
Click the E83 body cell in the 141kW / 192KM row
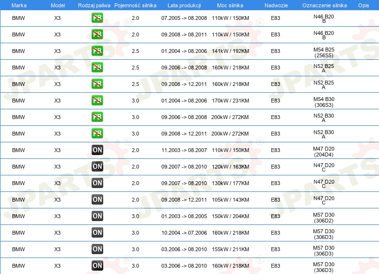tap(275, 51)
